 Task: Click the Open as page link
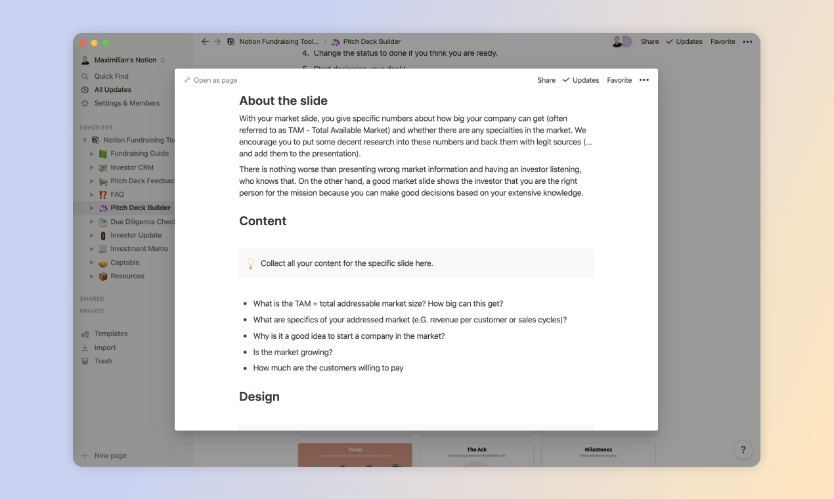coord(211,80)
